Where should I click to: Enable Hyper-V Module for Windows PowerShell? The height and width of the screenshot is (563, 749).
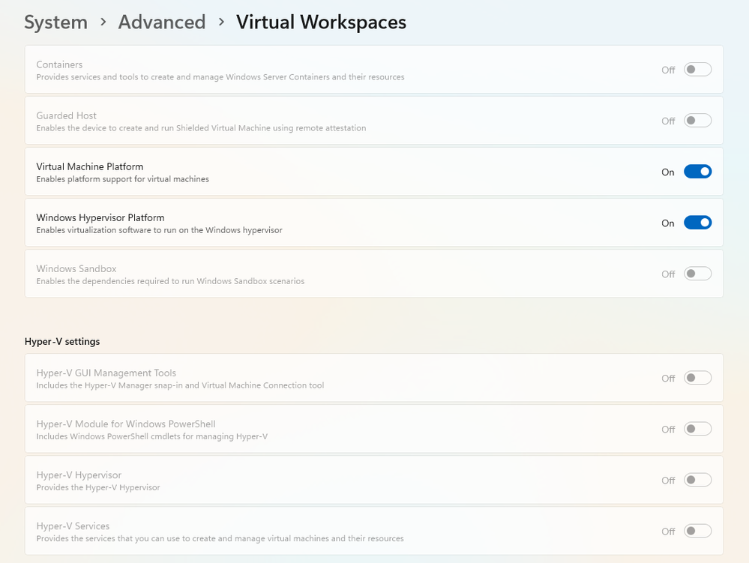pyautogui.click(x=697, y=430)
